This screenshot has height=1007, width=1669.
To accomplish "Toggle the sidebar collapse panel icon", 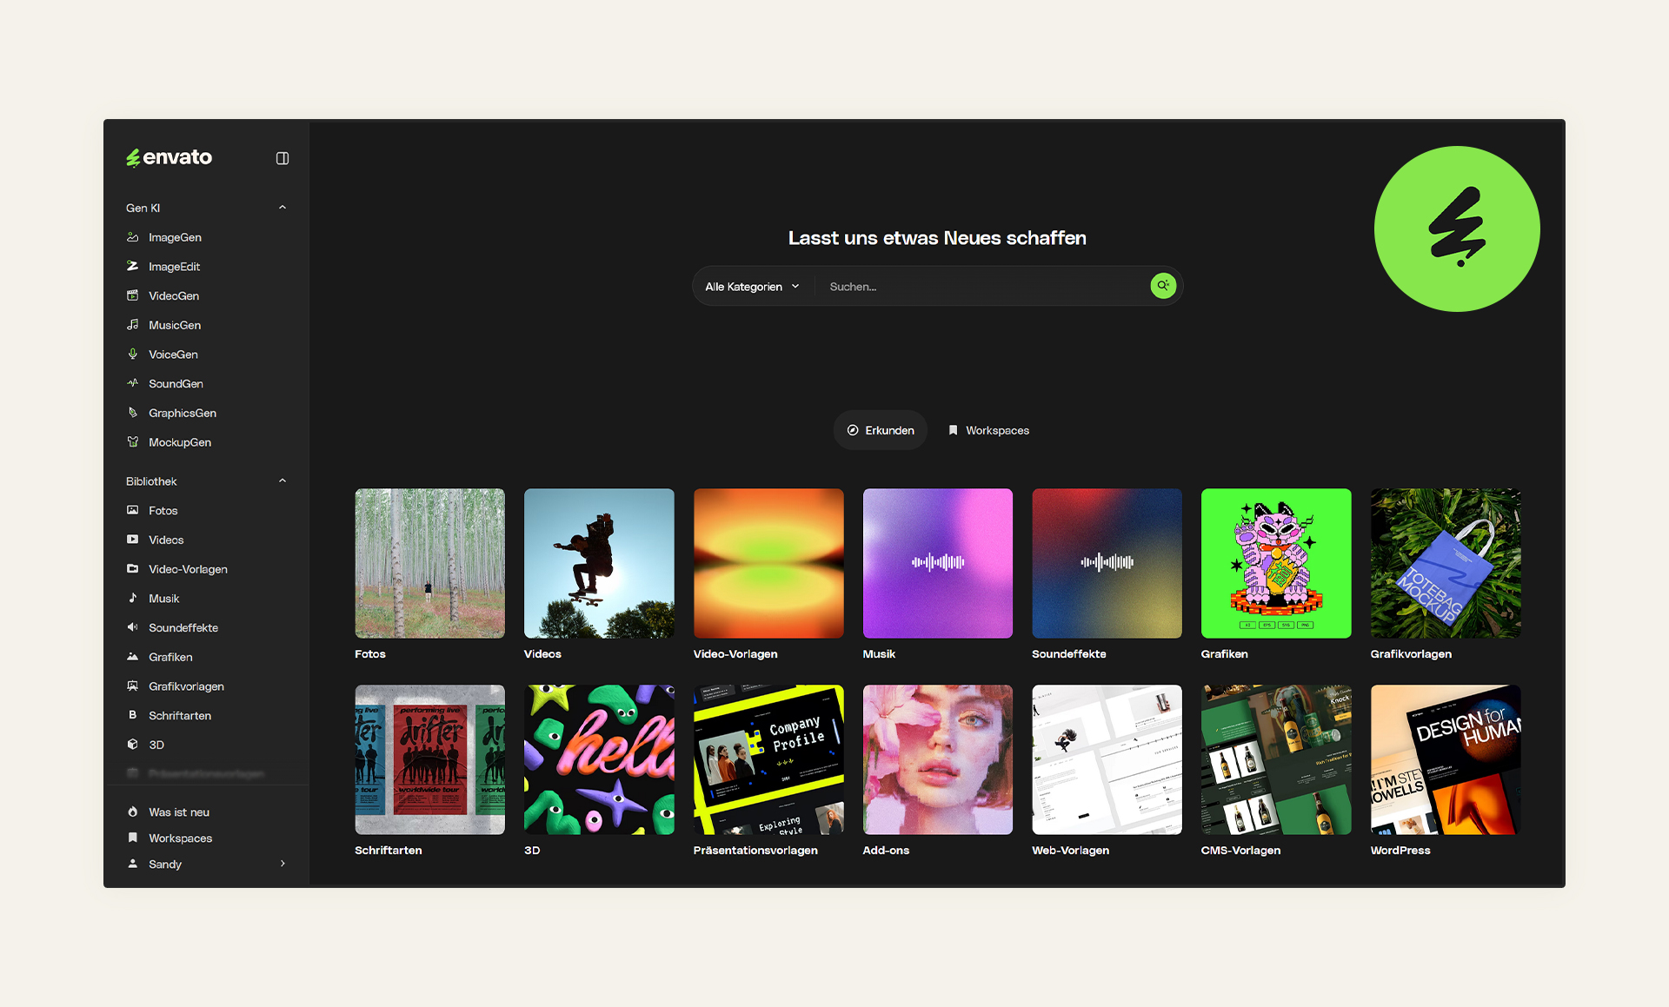I will [x=283, y=158].
